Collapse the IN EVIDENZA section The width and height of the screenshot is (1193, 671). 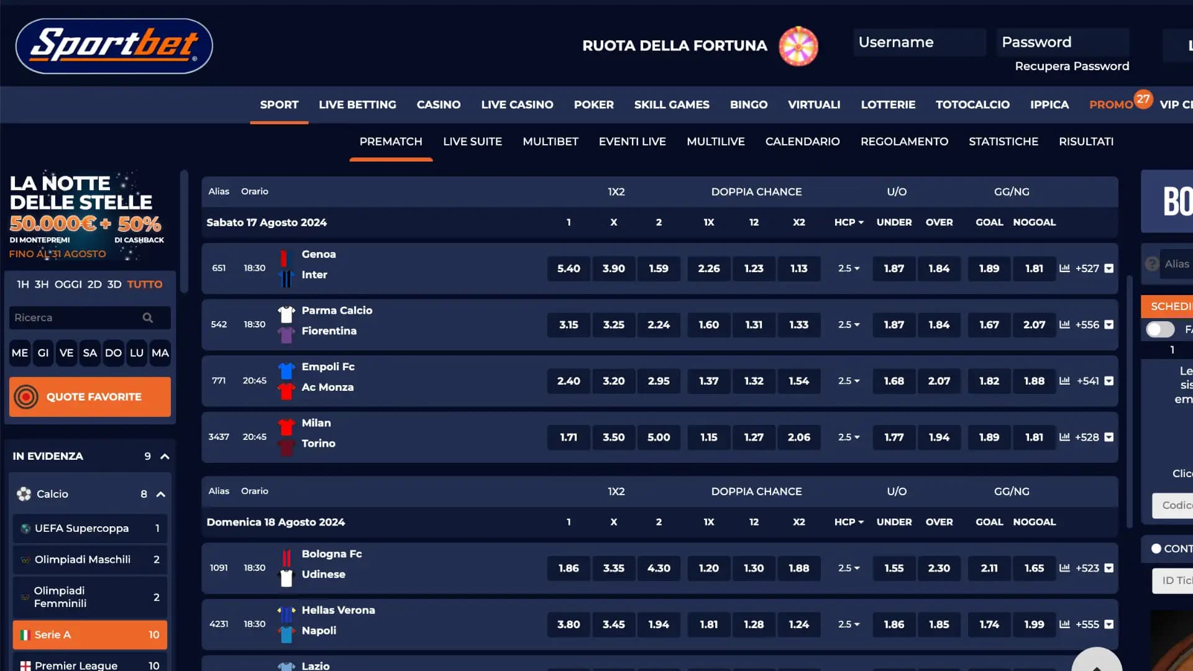pyautogui.click(x=164, y=455)
